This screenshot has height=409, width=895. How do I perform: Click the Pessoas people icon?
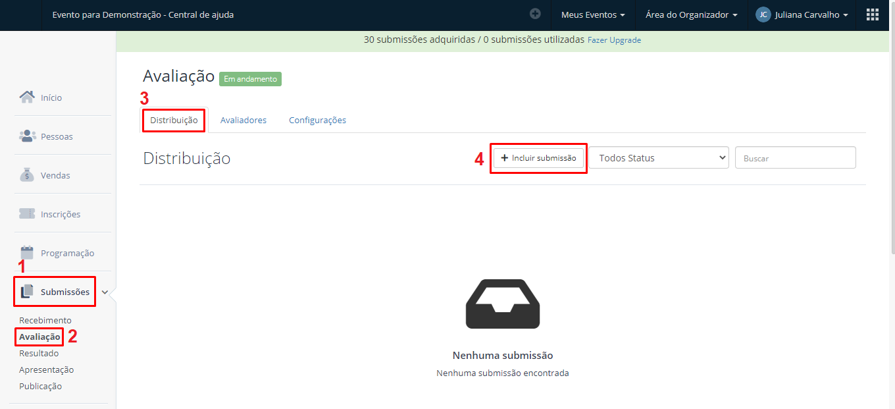tap(27, 136)
